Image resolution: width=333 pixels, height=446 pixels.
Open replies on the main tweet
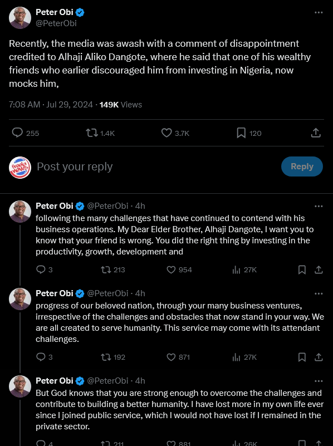pyautogui.click(x=17, y=133)
